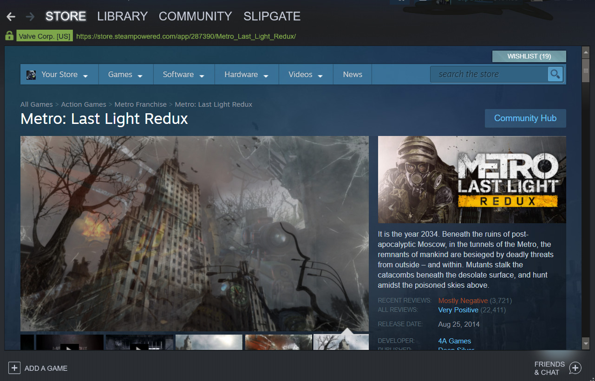Switch to the STORE tab
The width and height of the screenshot is (595, 381).
(x=65, y=16)
